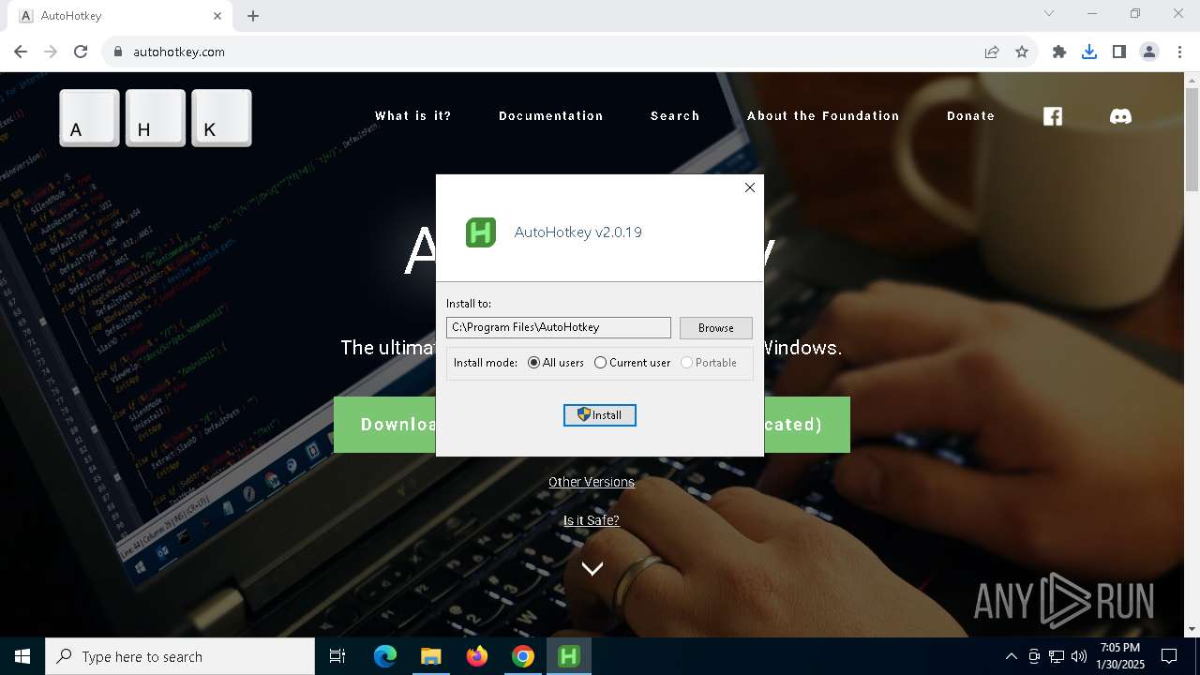The width and height of the screenshot is (1200, 675).
Task: Open What is it? menu item
Action: pos(413,116)
